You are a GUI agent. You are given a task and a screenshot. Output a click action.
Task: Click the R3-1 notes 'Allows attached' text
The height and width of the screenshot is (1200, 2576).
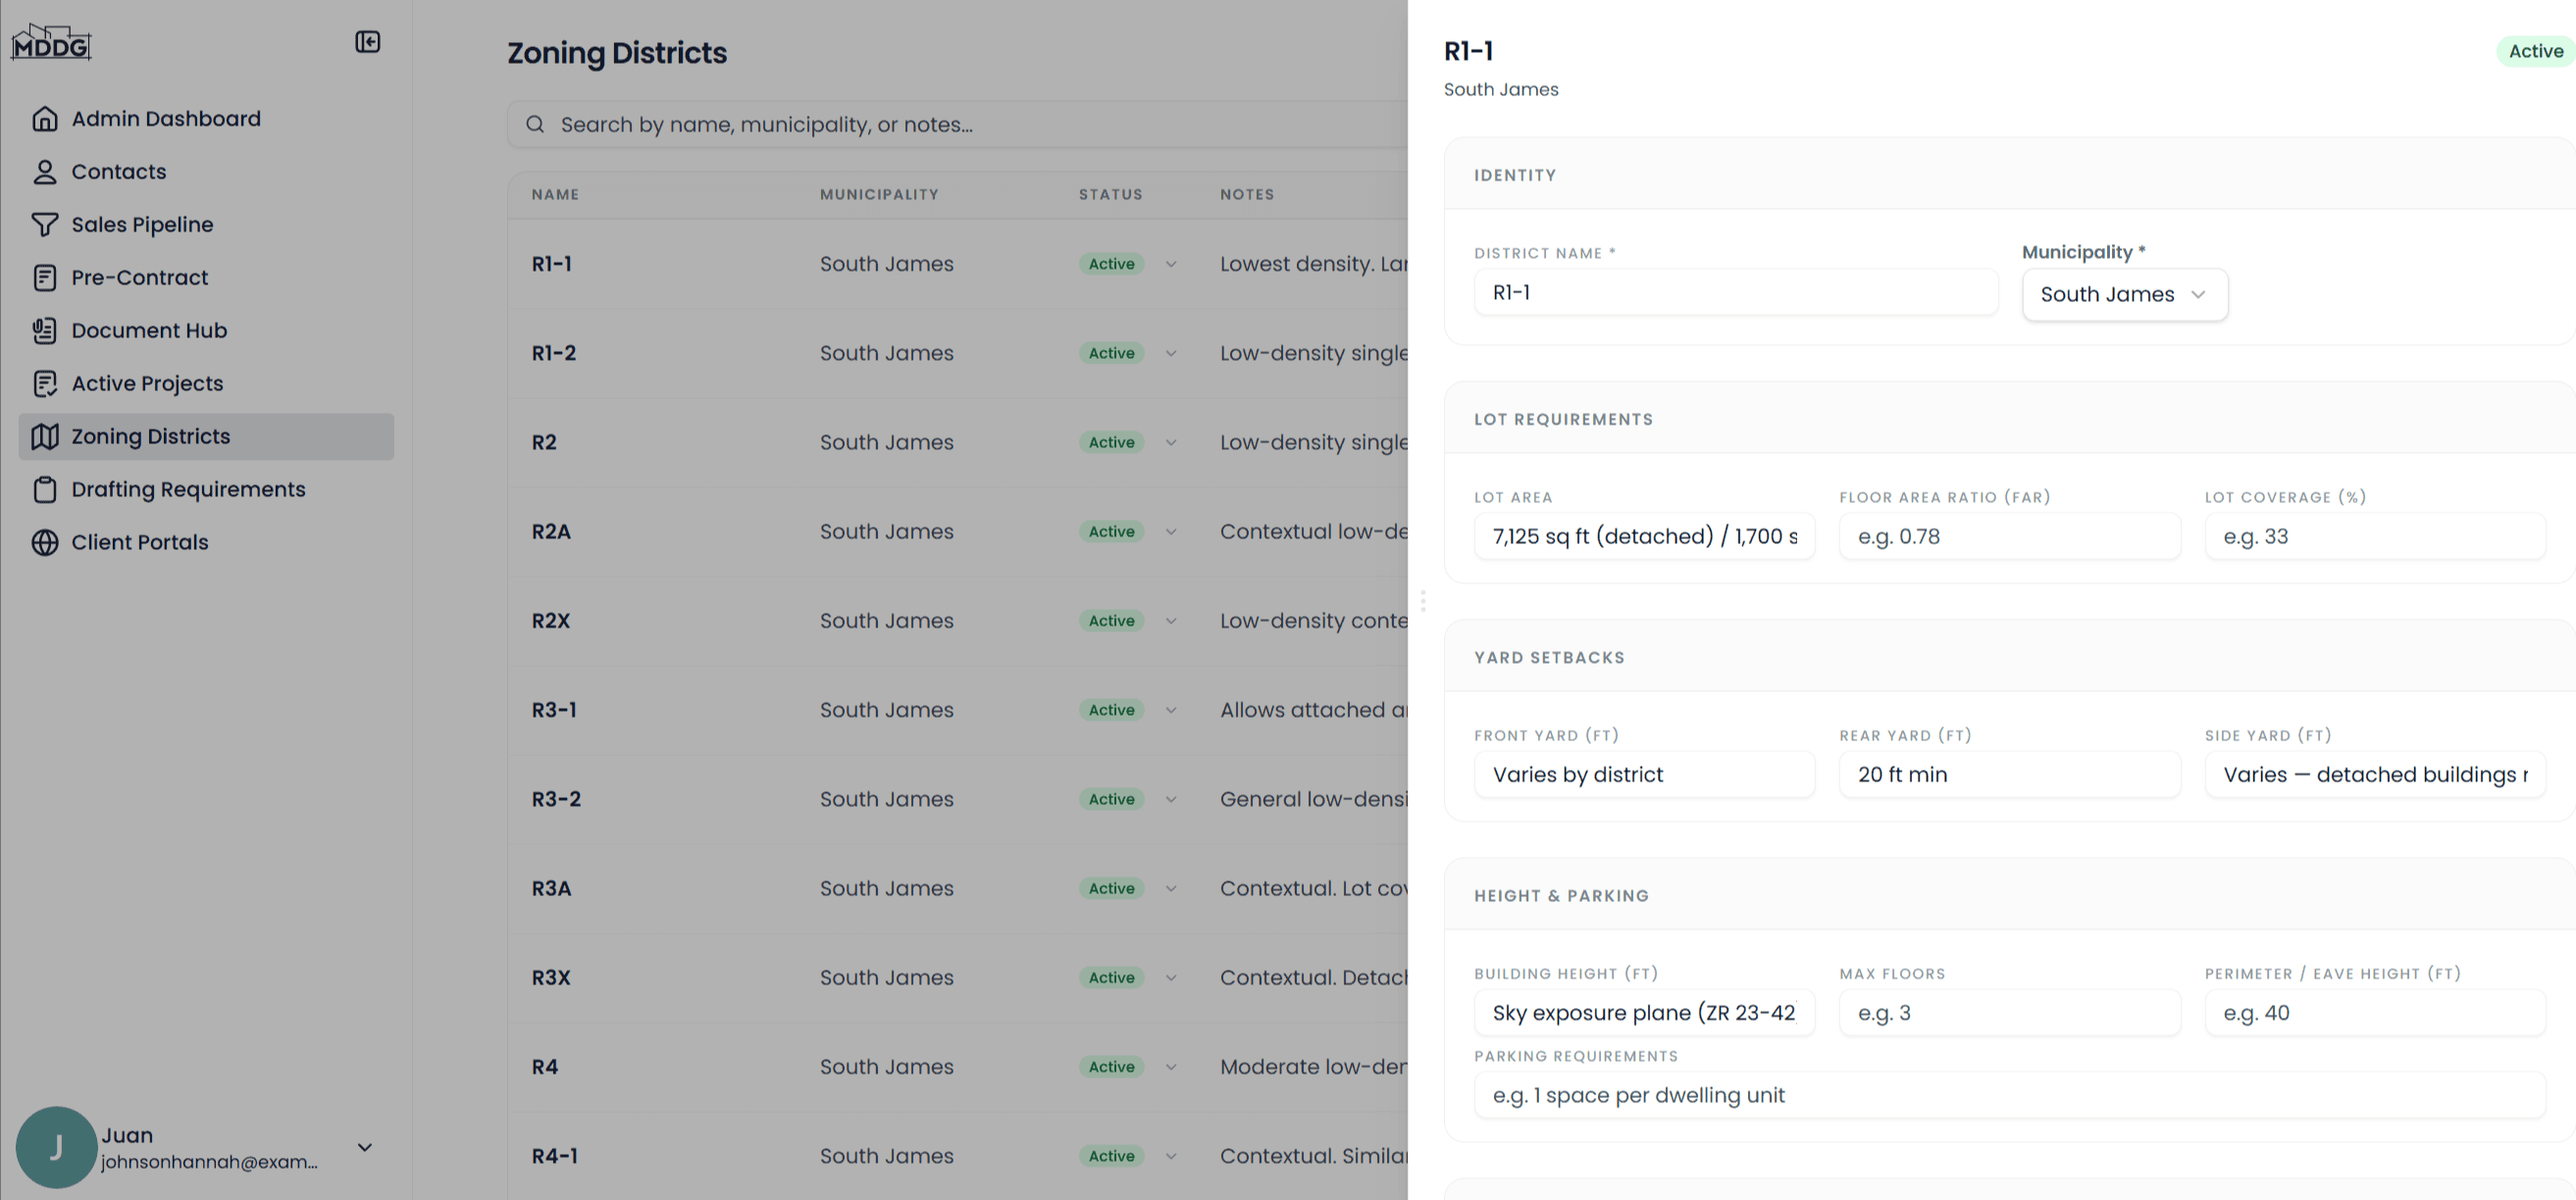1313,711
